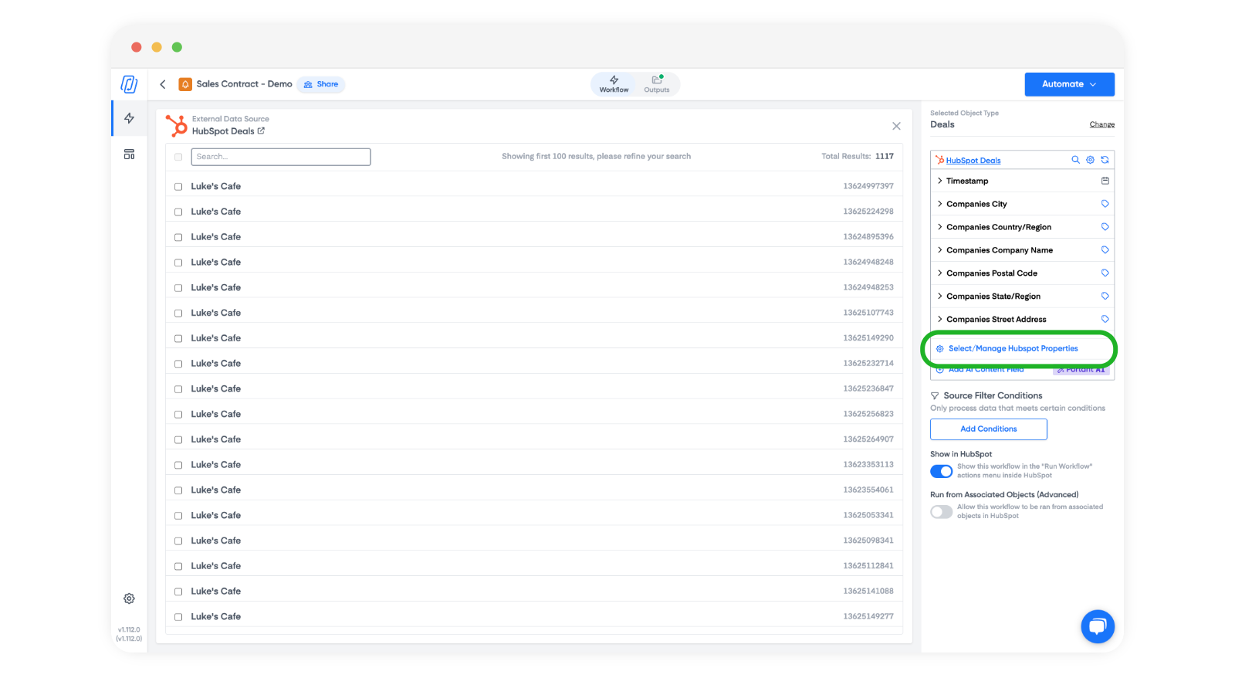Enable Run from Associated Objects toggle
The height and width of the screenshot is (678, 1235).
click(x=941, y=512)
